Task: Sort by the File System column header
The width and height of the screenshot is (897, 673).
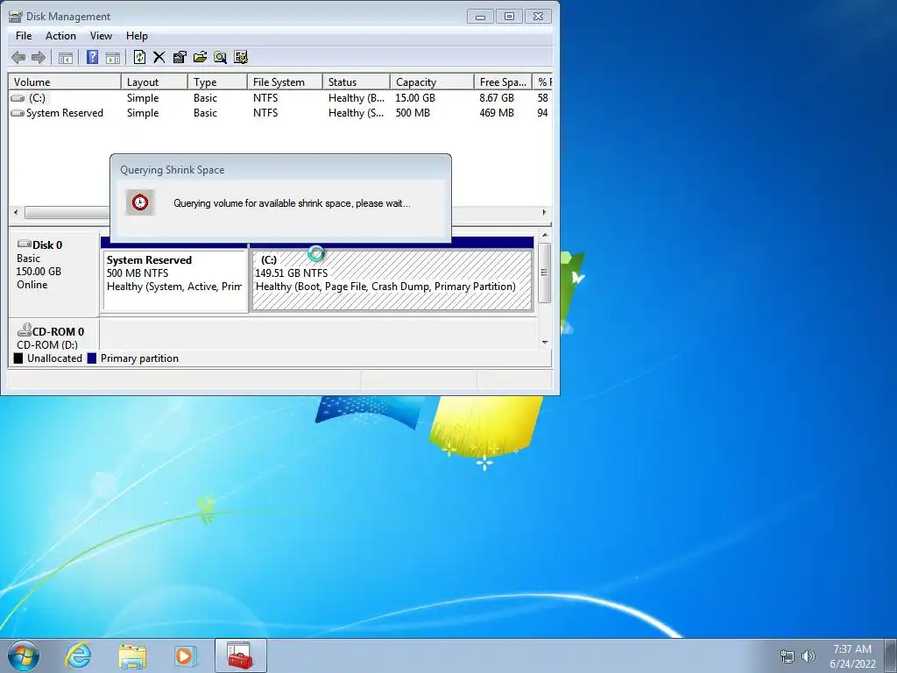Action: coord(285,81)
